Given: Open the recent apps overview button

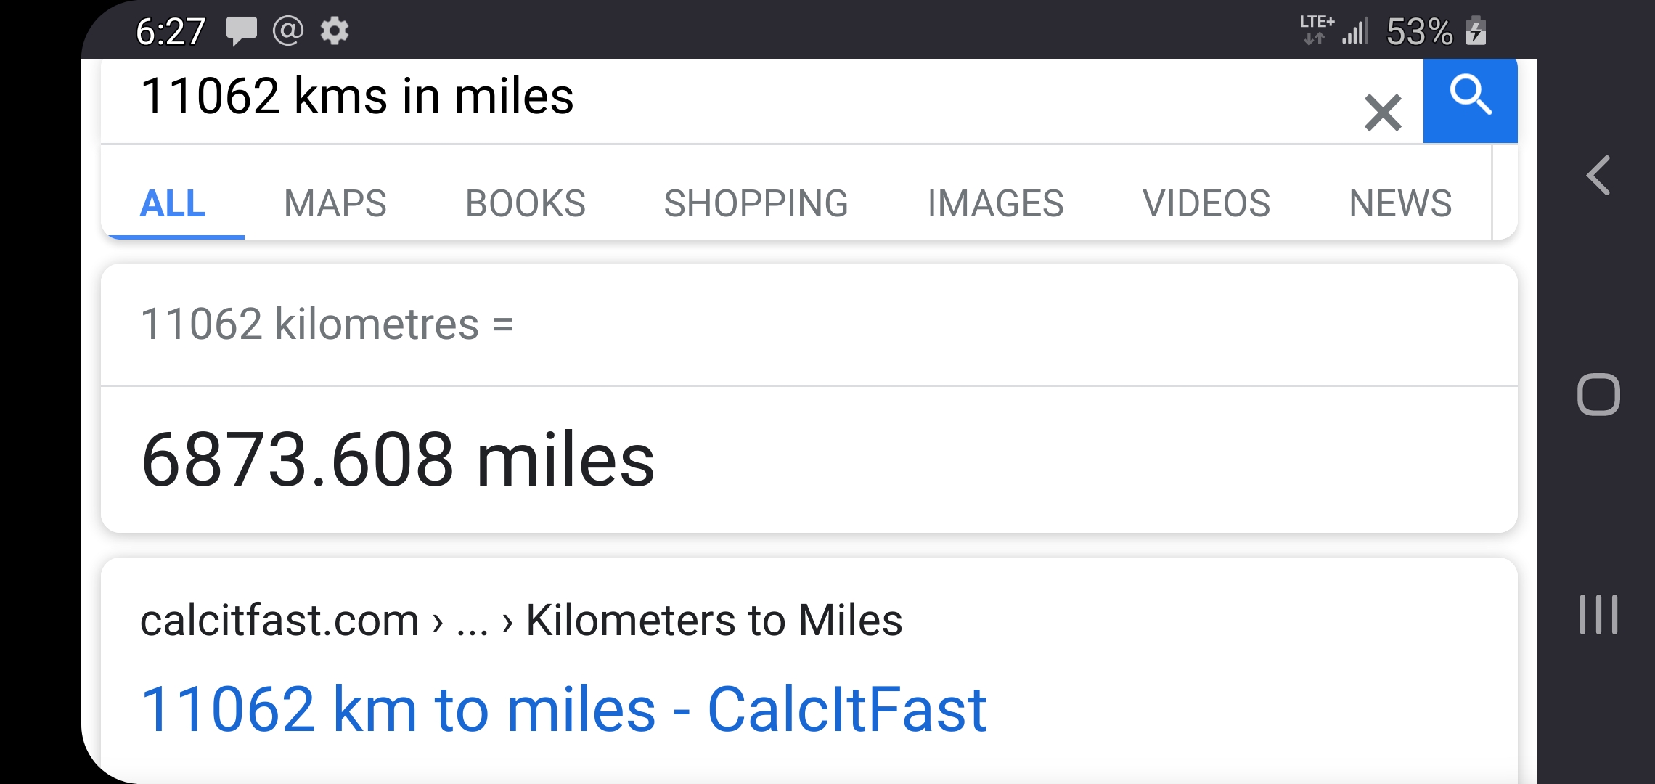Looking at the screenshot, I should point(1598,614).
